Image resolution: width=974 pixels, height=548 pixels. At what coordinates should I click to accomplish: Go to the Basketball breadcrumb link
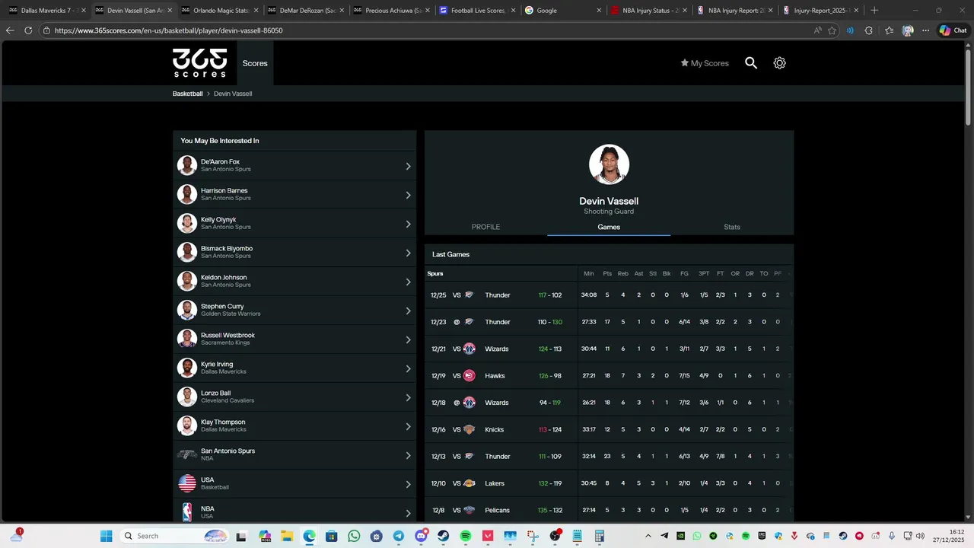click(x=187, y=94)
